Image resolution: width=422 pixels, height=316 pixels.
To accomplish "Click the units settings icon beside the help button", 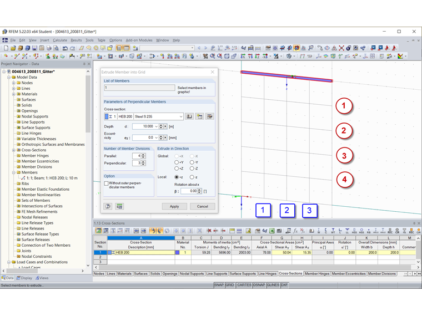I will [x=119, y=206].
